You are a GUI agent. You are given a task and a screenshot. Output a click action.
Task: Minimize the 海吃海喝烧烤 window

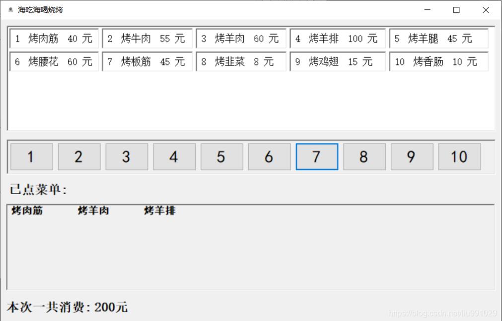428,10
